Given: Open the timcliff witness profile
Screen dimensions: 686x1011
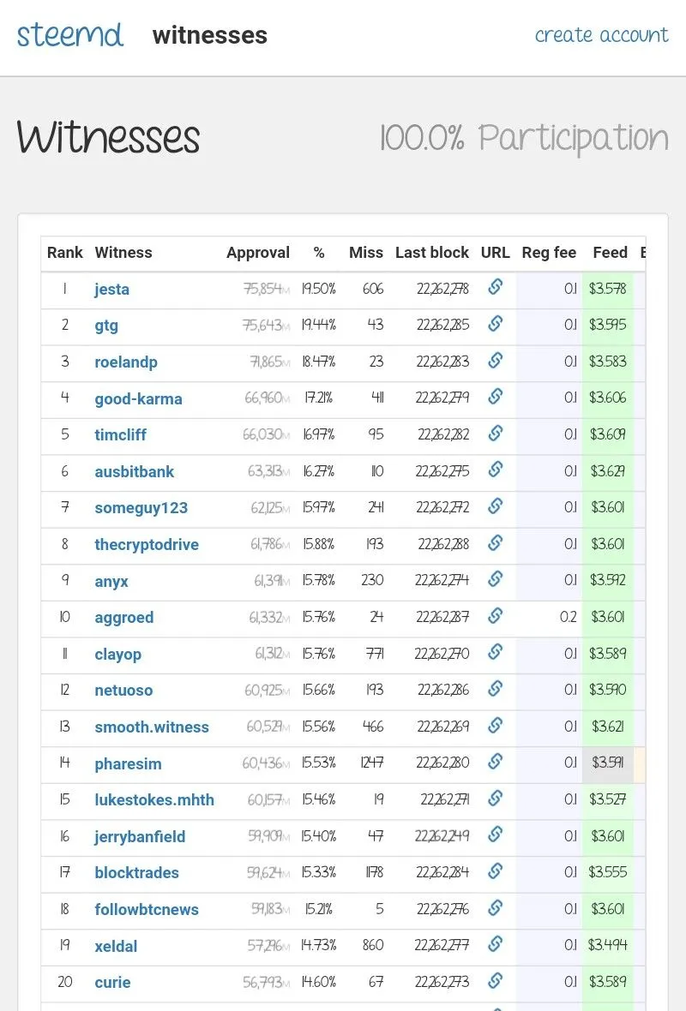Looking at the screenshot, I should coord(120,435).
